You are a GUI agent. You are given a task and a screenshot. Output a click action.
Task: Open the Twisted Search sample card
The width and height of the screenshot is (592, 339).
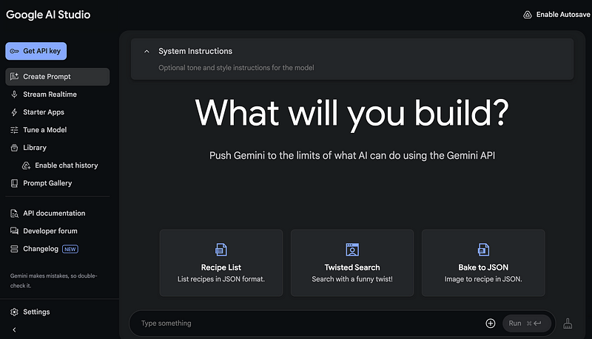[352, 263]
